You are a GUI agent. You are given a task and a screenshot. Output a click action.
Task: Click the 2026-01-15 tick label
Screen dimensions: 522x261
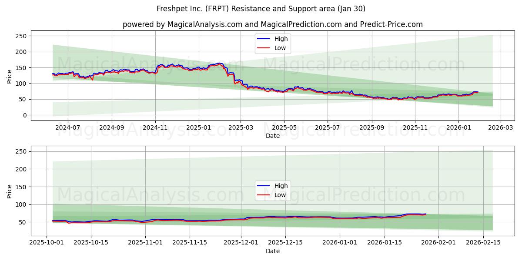point(384,243)
